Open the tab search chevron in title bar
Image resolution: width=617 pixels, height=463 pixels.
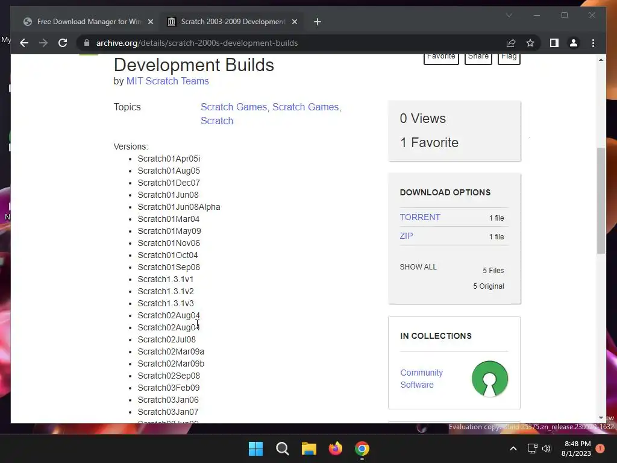pyautogui.click(x=509, y=15)
